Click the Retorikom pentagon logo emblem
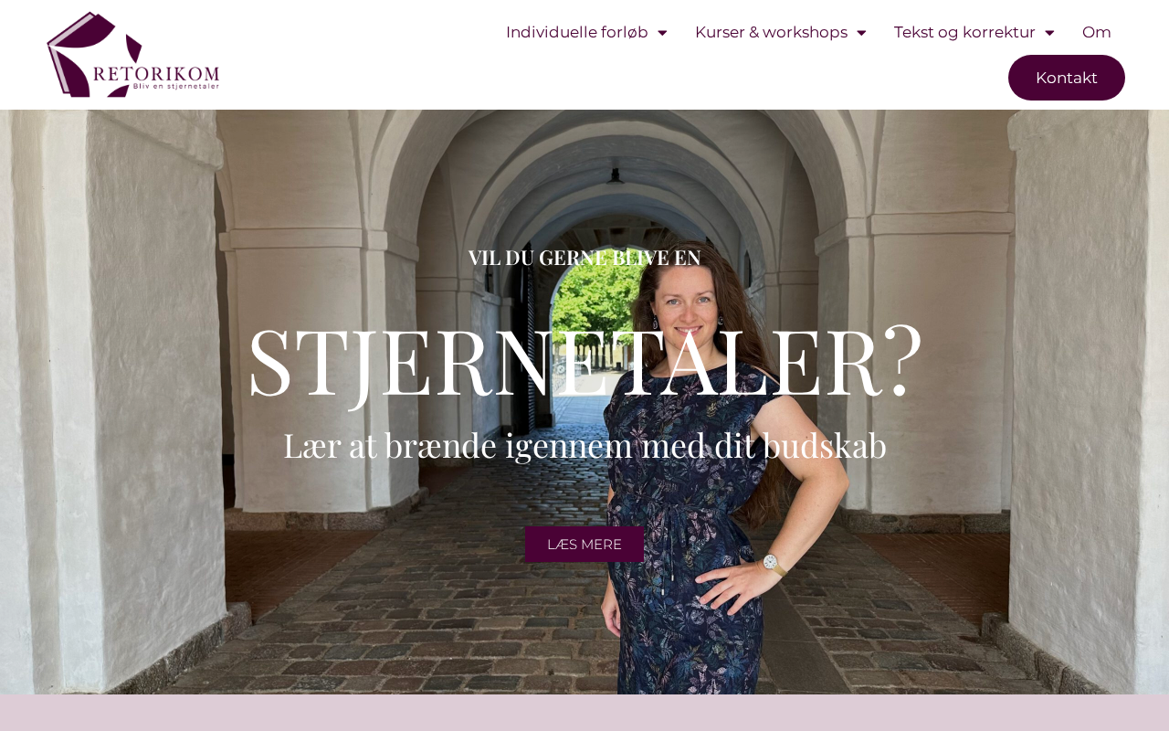 point(95,54)
